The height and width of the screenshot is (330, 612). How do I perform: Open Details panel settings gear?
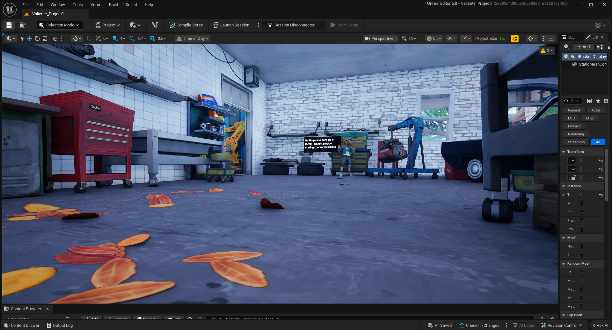(x=606, y=101)
